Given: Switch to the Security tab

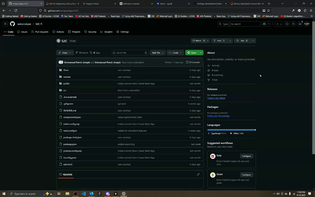Looking at the screenshot, I should point(91,32).
